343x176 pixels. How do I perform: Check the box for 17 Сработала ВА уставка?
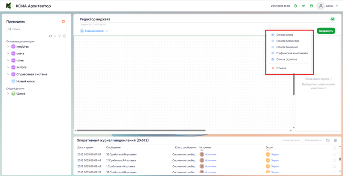click(x=334, y=160)
